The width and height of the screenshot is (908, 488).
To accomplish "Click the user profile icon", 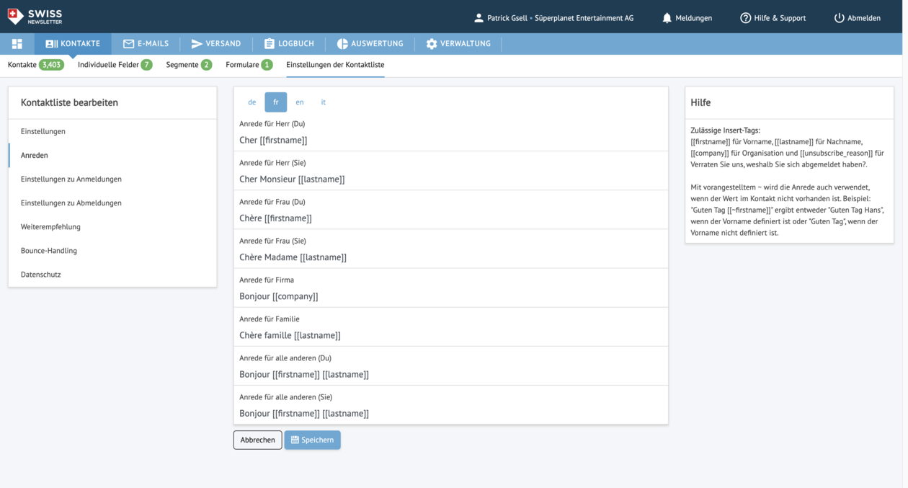I will [x=479, y=18].
